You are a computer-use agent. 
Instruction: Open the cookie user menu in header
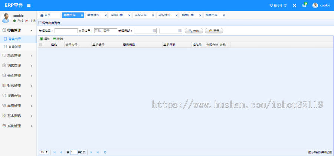coord(321,5)
